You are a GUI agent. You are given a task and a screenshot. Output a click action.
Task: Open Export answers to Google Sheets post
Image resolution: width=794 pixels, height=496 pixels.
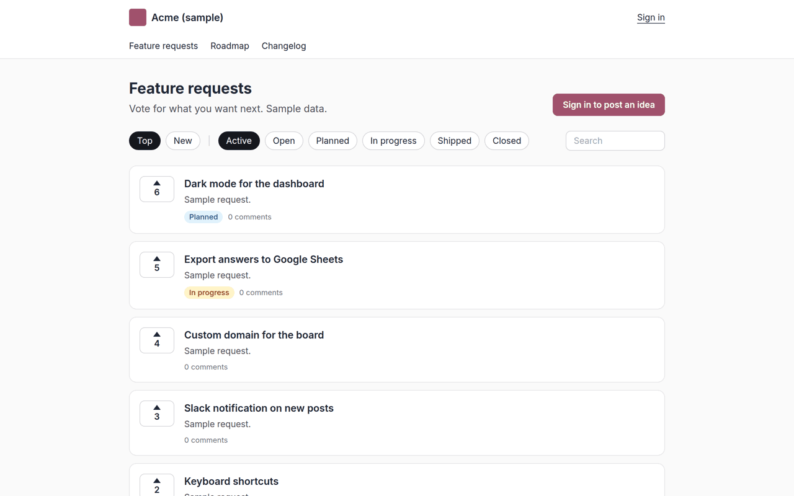pos(264,259)
